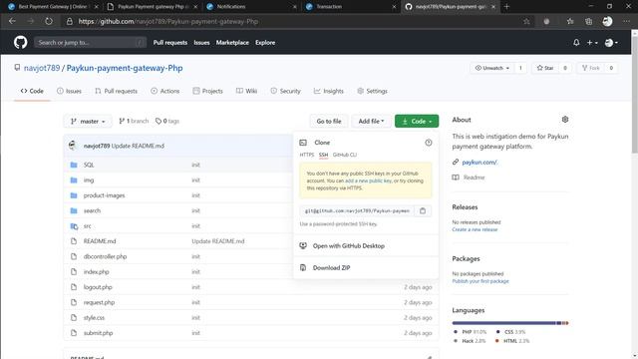Click Open with GitHub Desktop
The image size is (638, 359).
(x=348, y=246)
